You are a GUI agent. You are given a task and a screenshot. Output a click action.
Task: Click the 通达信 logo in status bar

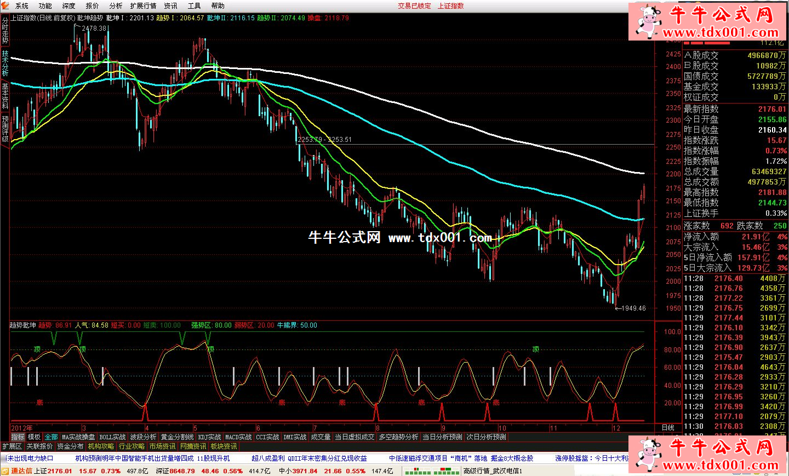tap(18, 471)
